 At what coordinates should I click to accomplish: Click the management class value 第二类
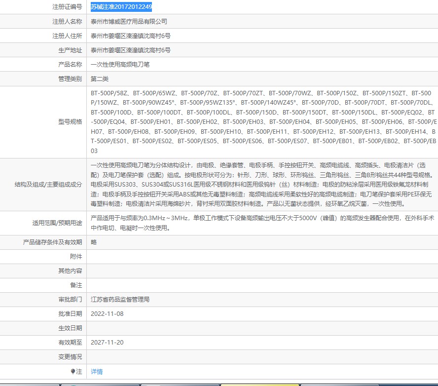pos(100,79)
